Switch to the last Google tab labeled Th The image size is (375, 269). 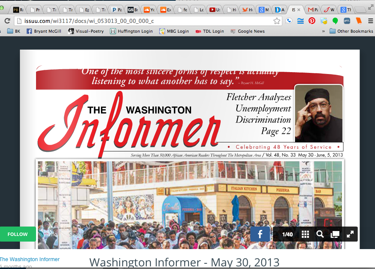(346, 10)
